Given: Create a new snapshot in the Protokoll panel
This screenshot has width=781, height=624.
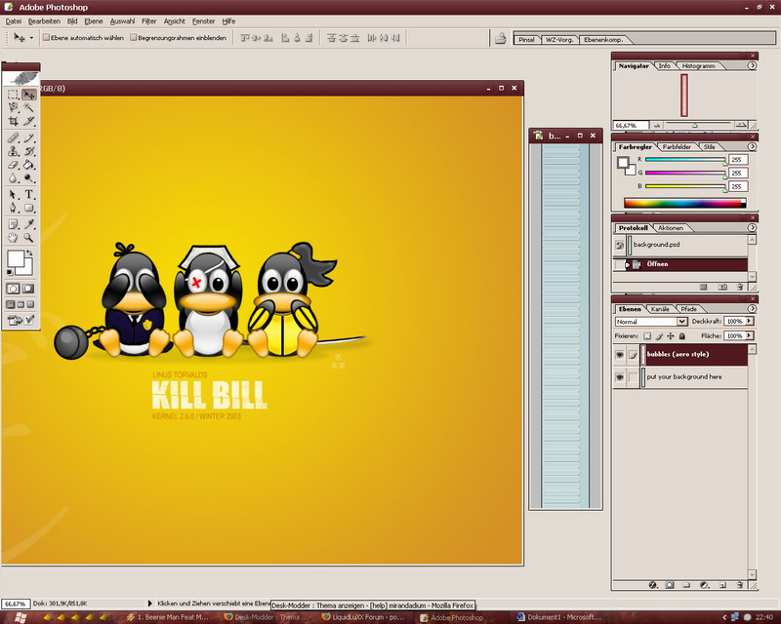Looking at the screenshot, I should pyautogui.click(x=722, y=287).
